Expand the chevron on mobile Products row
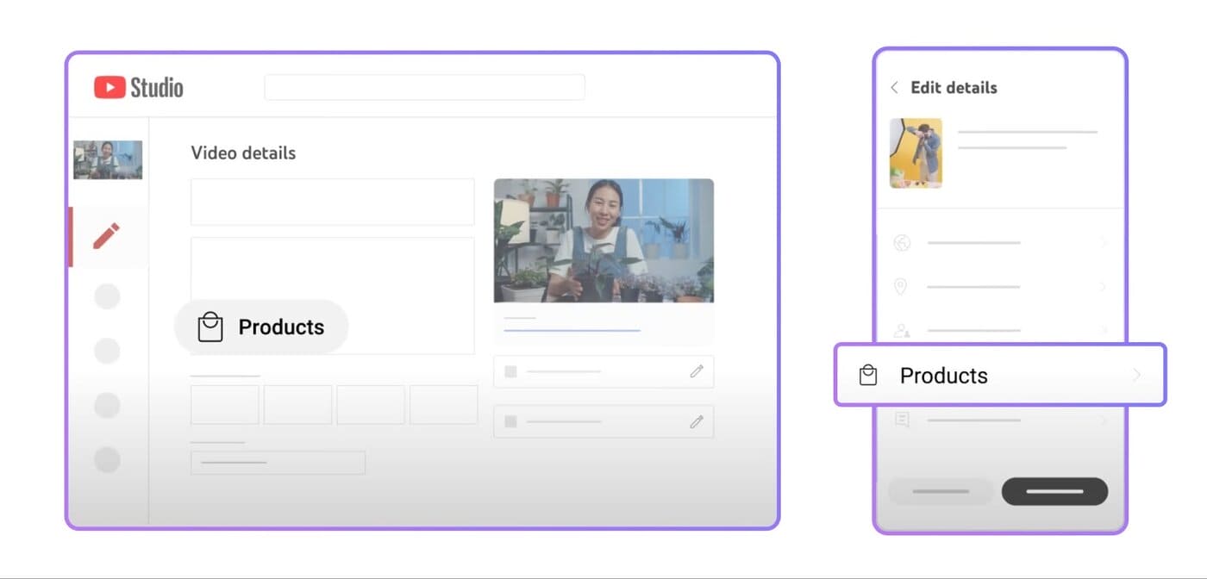The height and width of the screenshot is (579, 1207). coord(1136,375)
